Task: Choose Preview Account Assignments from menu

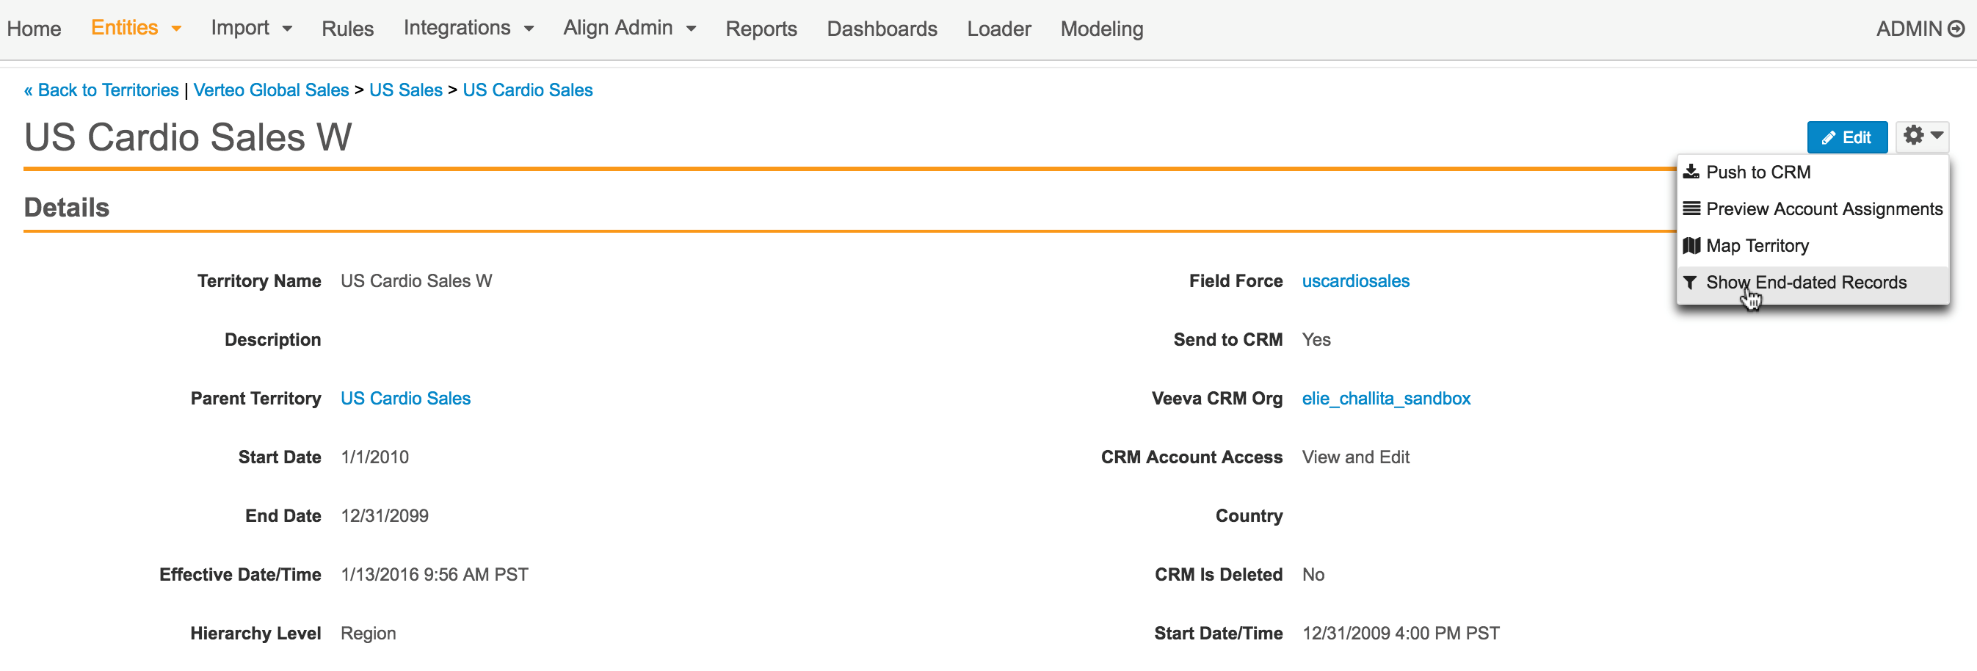Action: 1824,208
